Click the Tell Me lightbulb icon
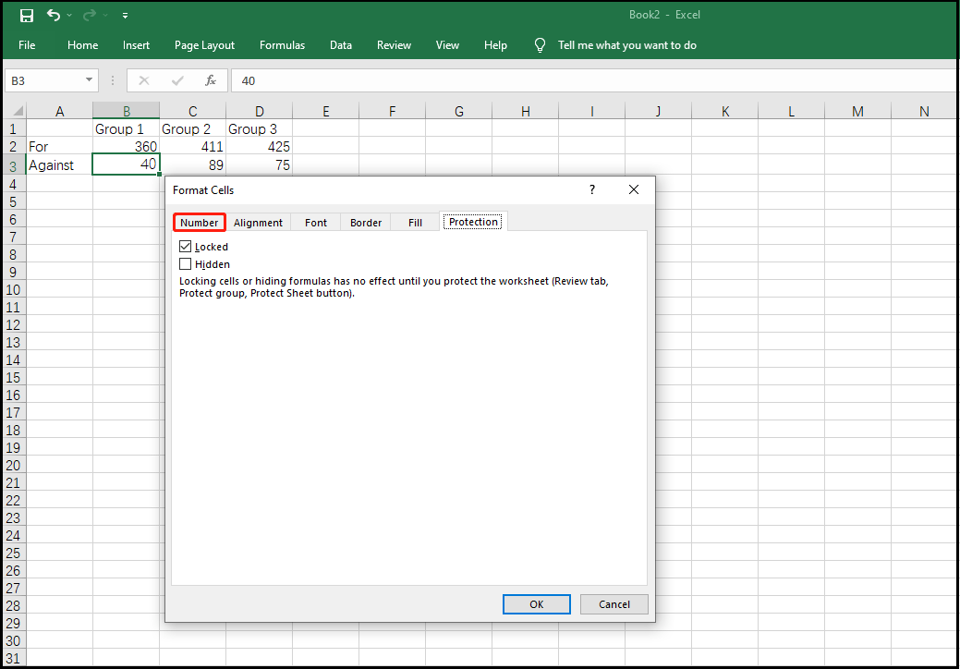This screenshot has height=669, width=960. 540,44
